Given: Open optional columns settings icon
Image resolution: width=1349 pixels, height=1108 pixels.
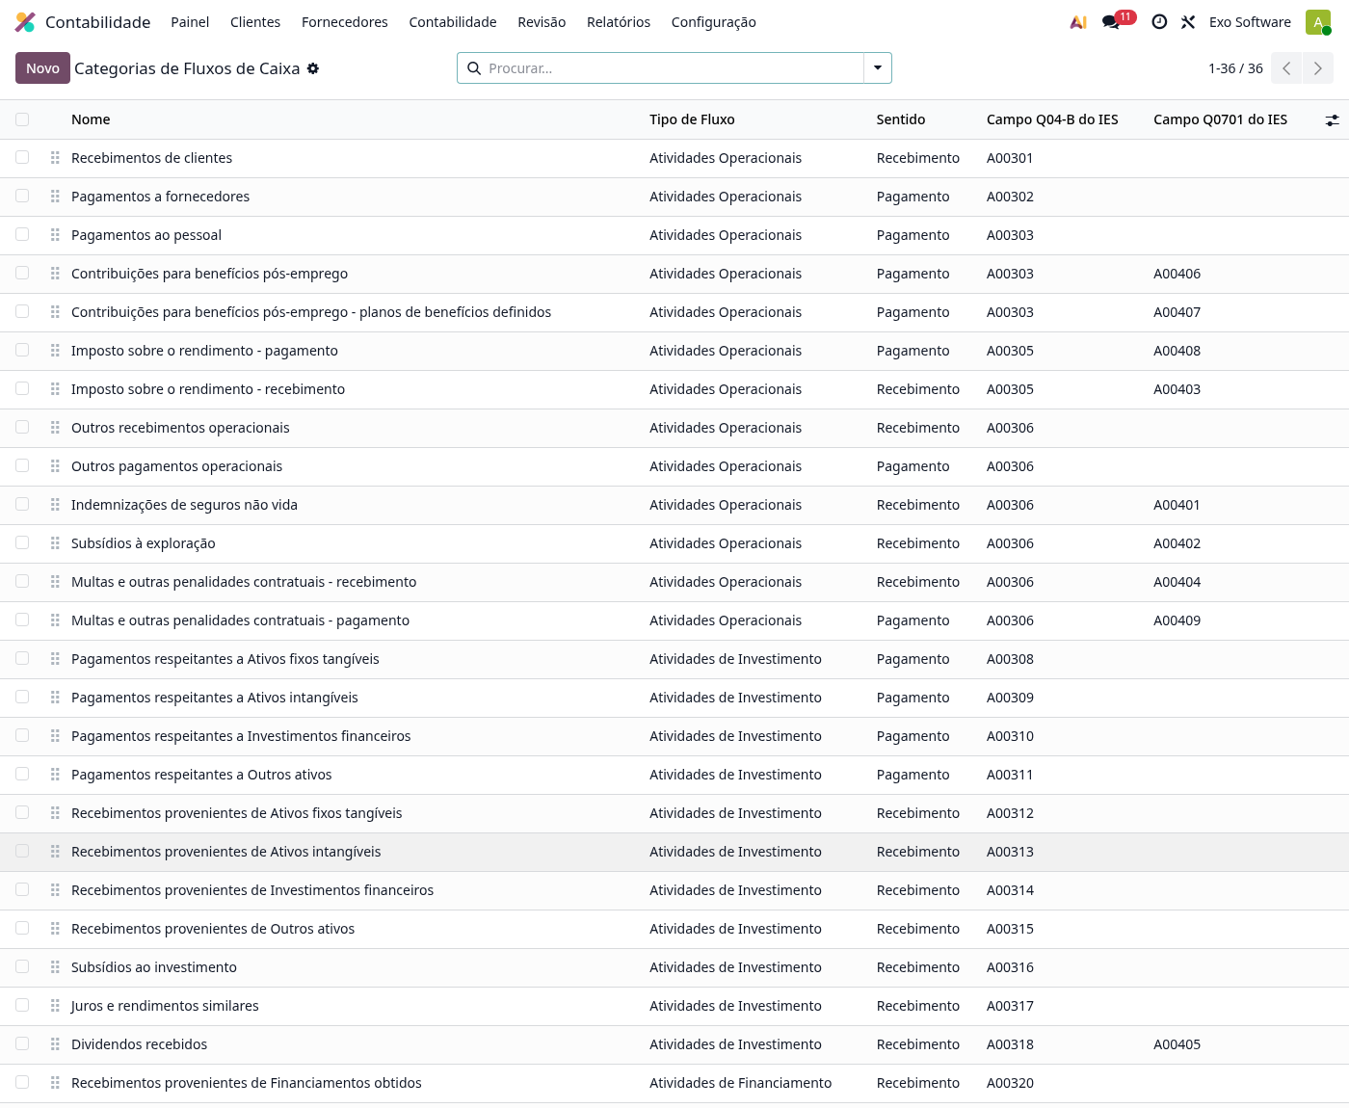Looking at the screenshot, I should 1332,120.
